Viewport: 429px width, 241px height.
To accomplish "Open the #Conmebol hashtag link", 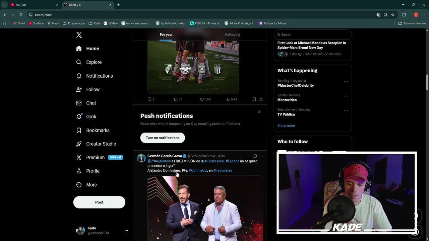I will [x=198, y=171].
